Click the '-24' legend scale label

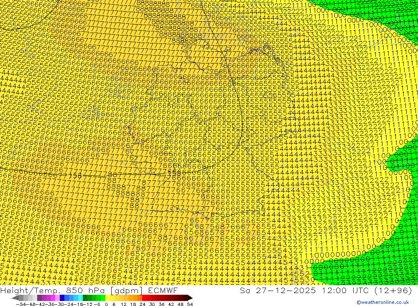point(69,304)
